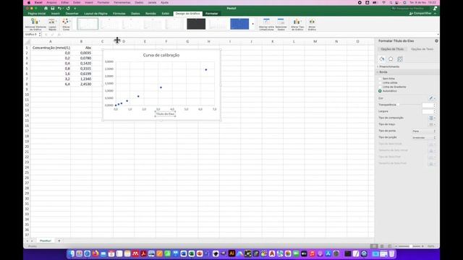Open Finder from the Dock
This screenshot has width=463, height=260.
pos(71,253)
